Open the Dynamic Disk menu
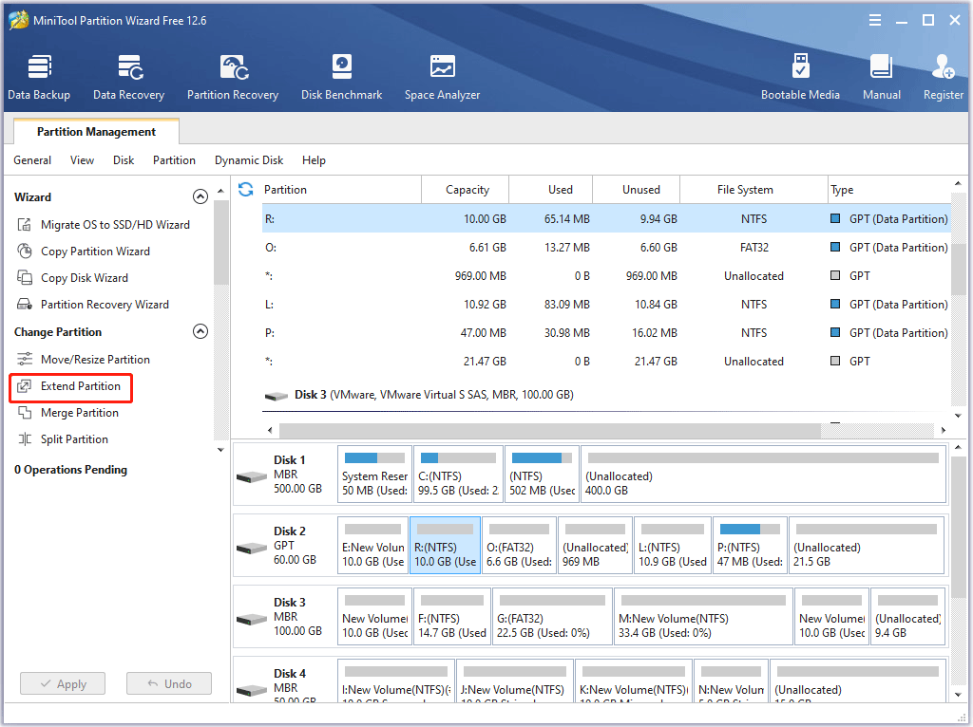Viewport: 973px width, 727px height. (249, 160)
